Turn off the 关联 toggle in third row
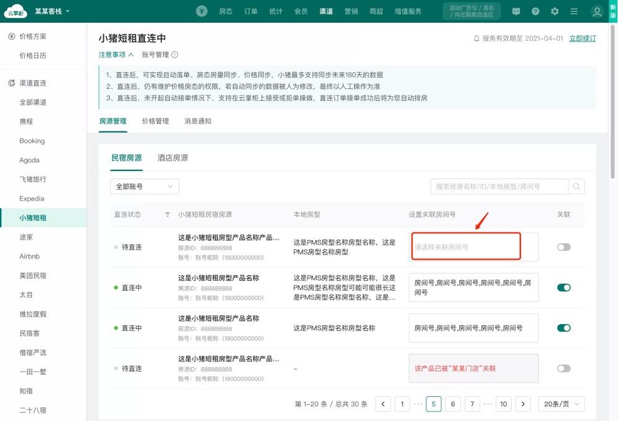Image resolution: width=618 pixels, height=421 pixels. (563, 328)
